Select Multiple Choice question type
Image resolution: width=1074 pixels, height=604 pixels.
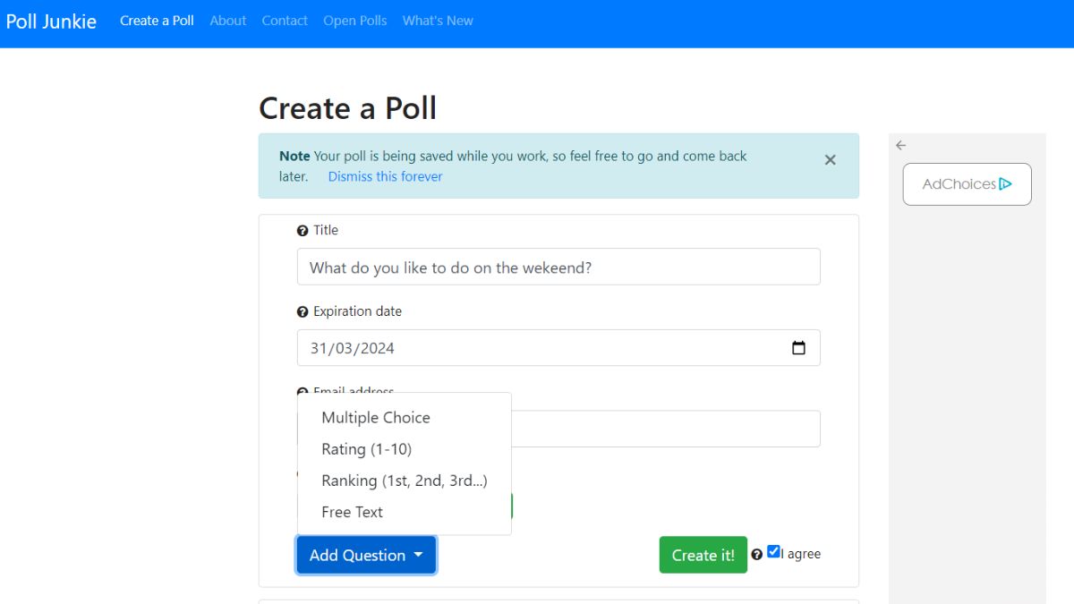coord(376,418)
